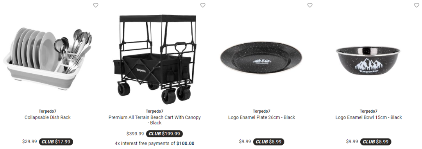Viewport: 422px width, 149px height.
Task: Follow Logo Enamel Bowl 15cm link
Action: tap(368, 117)
